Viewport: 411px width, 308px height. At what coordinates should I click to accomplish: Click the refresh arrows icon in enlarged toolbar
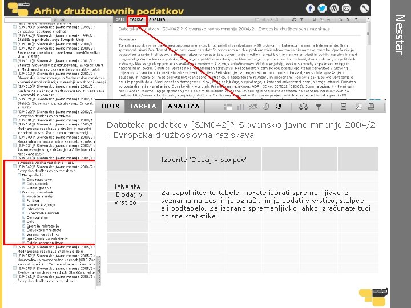pos(278,106)
